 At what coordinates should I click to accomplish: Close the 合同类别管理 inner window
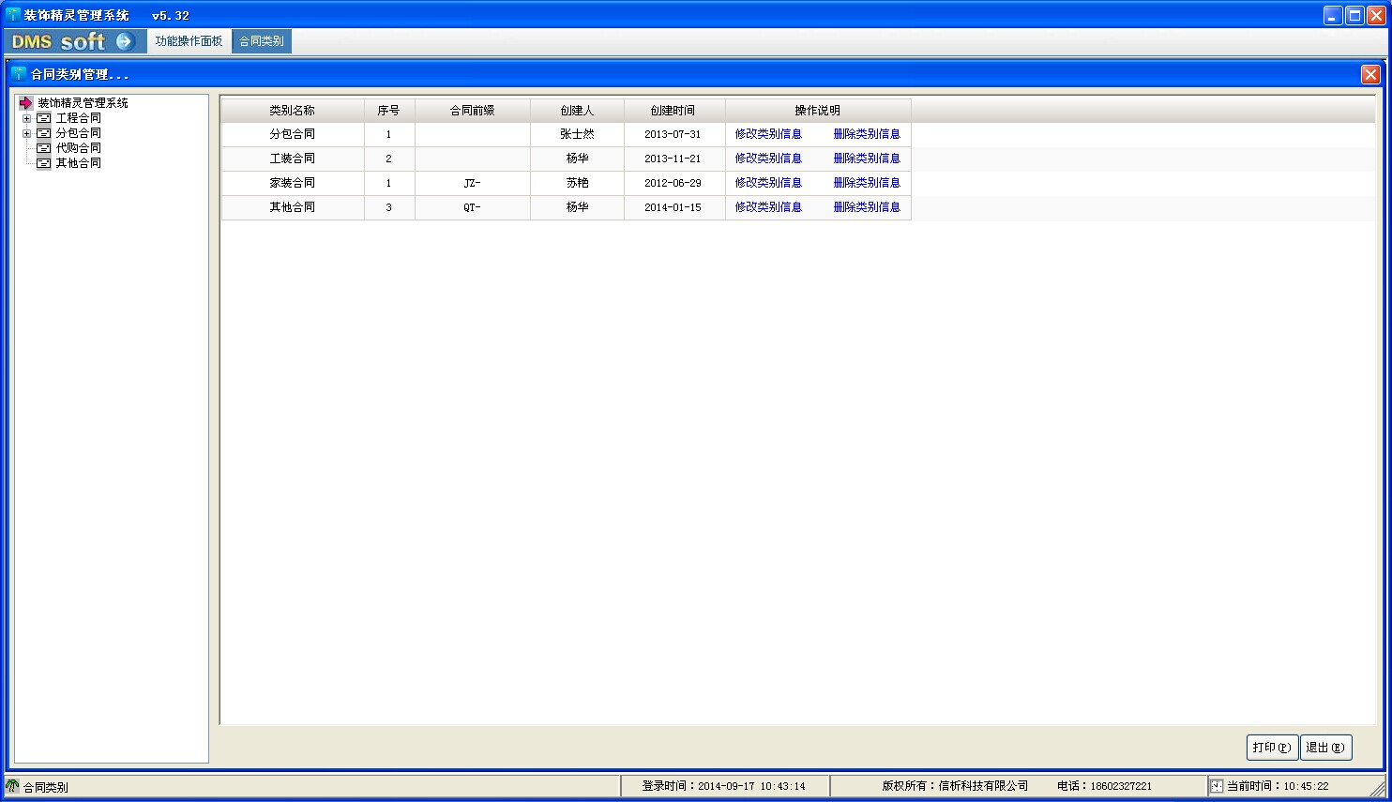[x=1370, y=74]
